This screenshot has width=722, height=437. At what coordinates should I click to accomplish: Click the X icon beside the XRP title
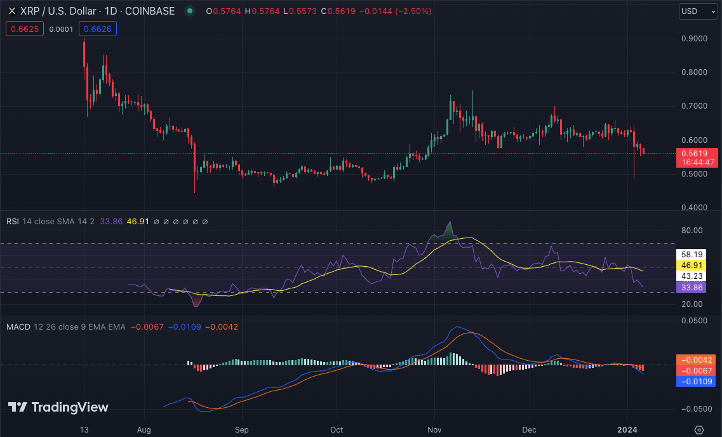click(x=11, y=11)
